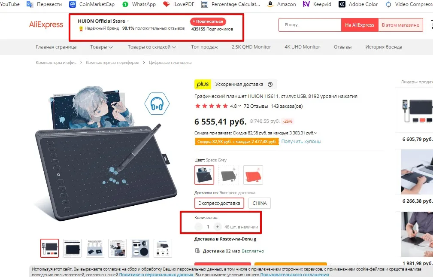
Task: Open the AliExpress logo home link
Action: pos(46,24)
